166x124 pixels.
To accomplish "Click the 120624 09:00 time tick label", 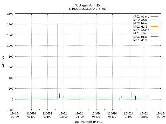I will pos(161,115).
